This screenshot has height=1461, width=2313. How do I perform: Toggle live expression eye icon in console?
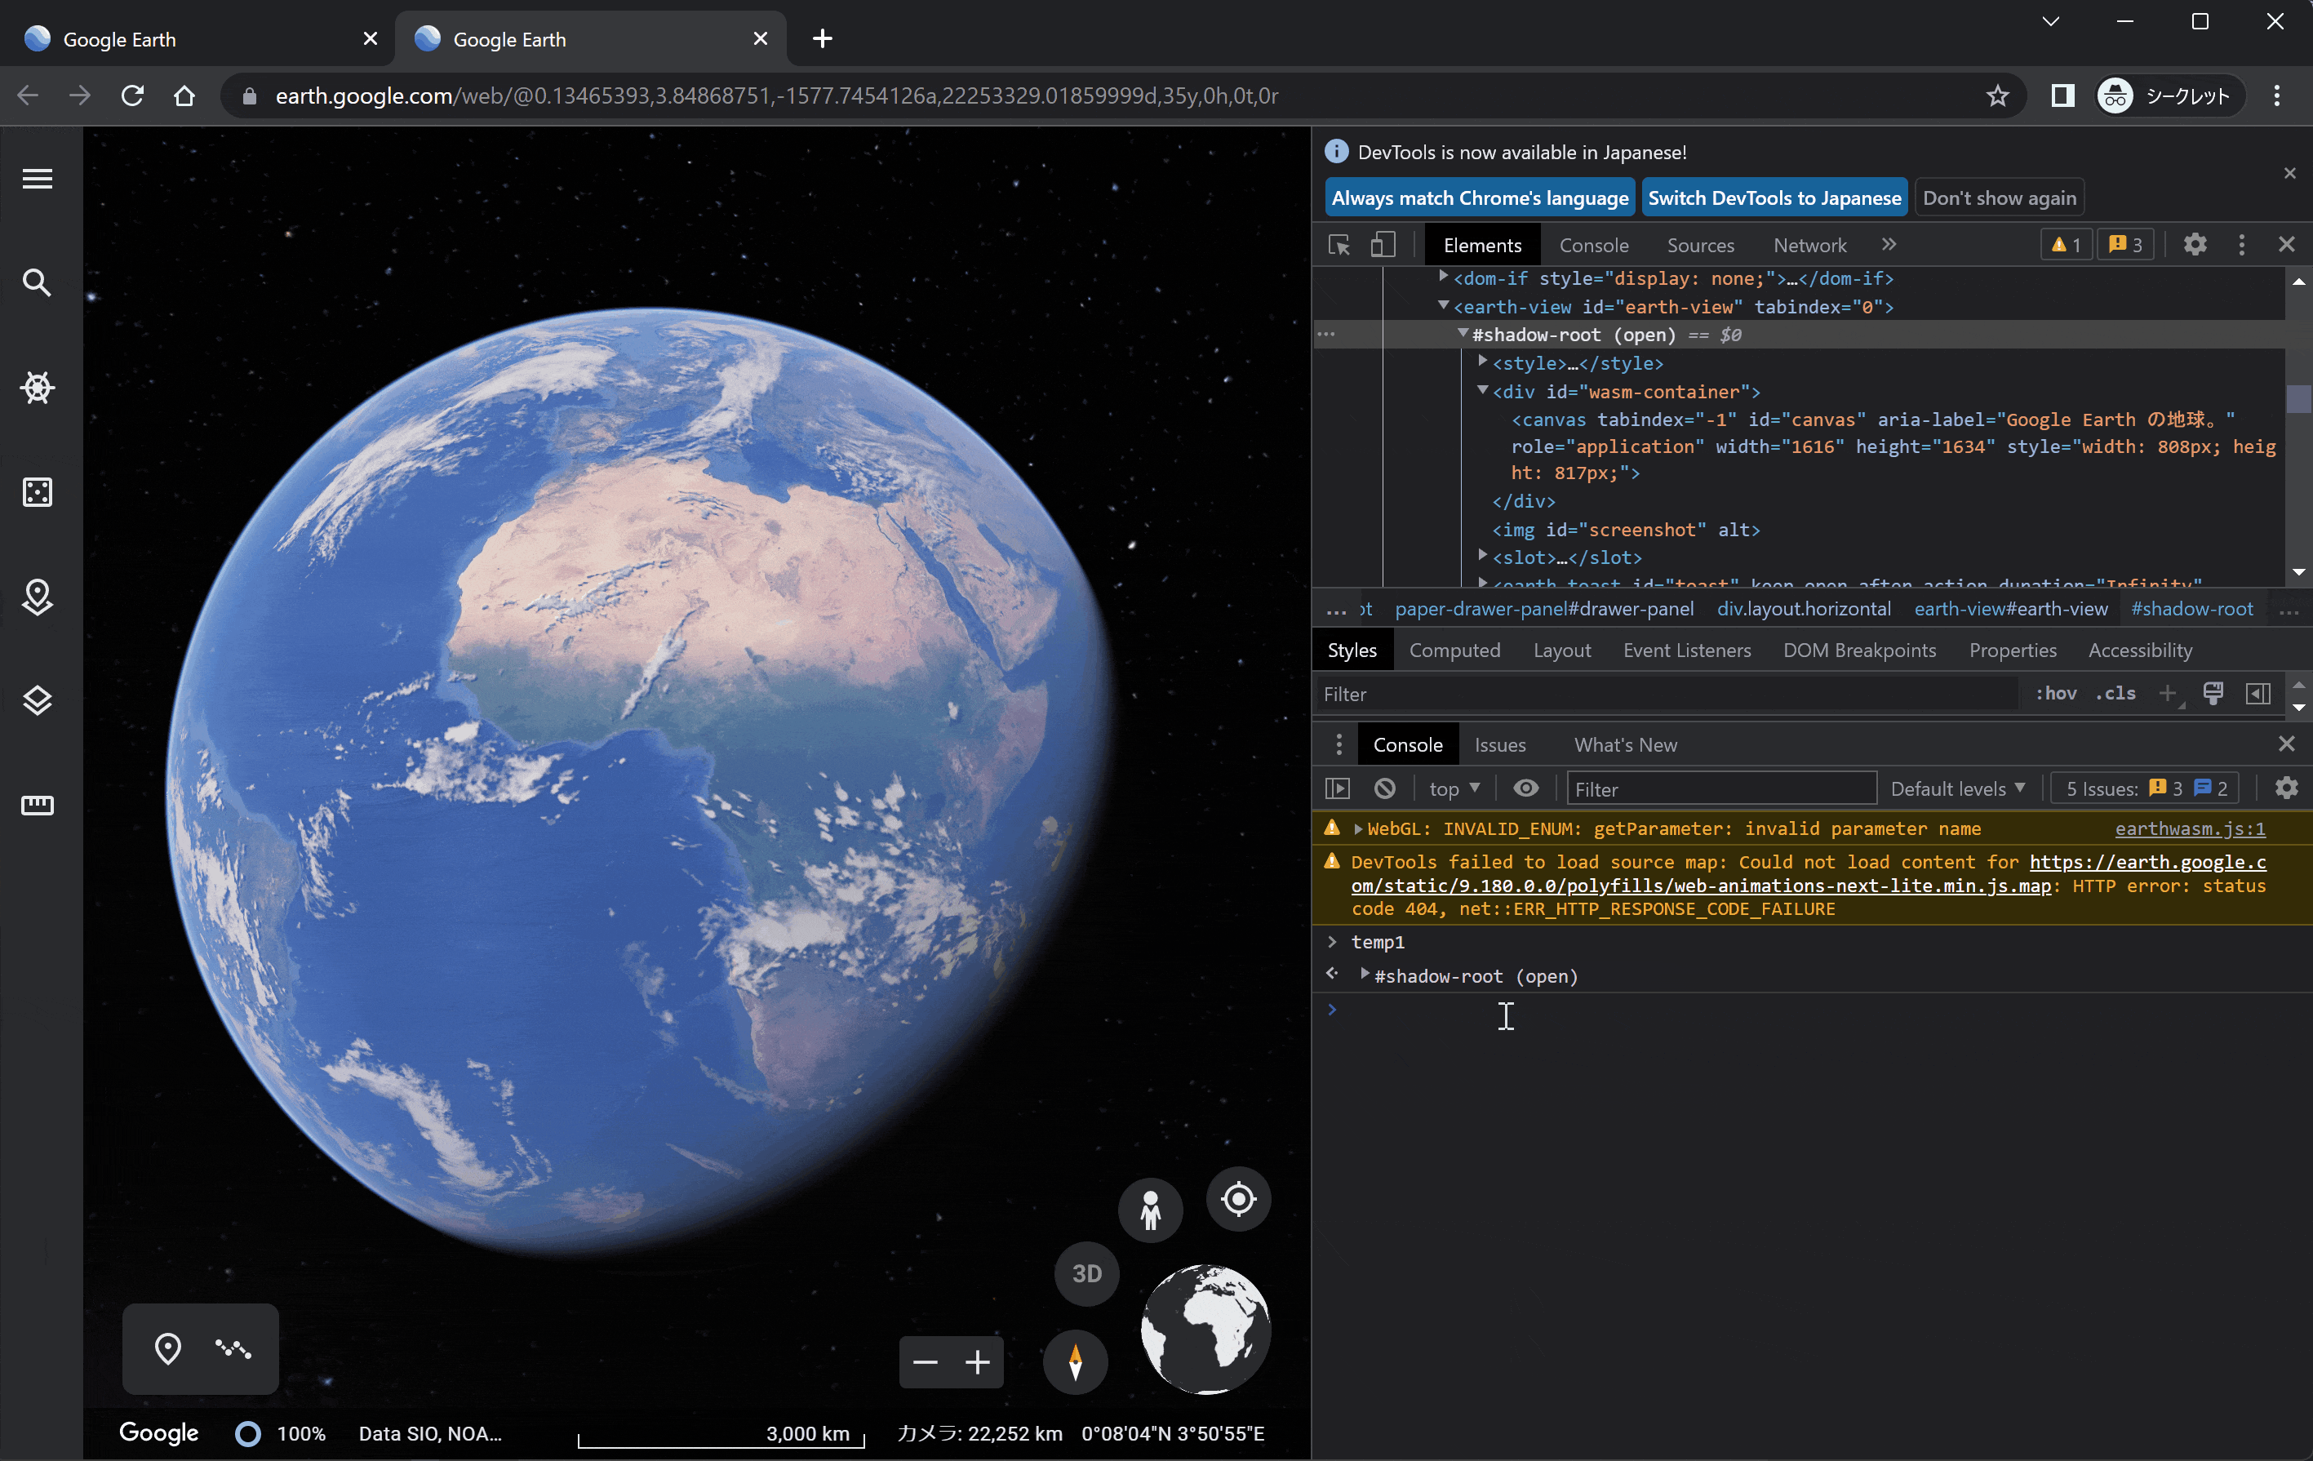tap(1525, 788)
